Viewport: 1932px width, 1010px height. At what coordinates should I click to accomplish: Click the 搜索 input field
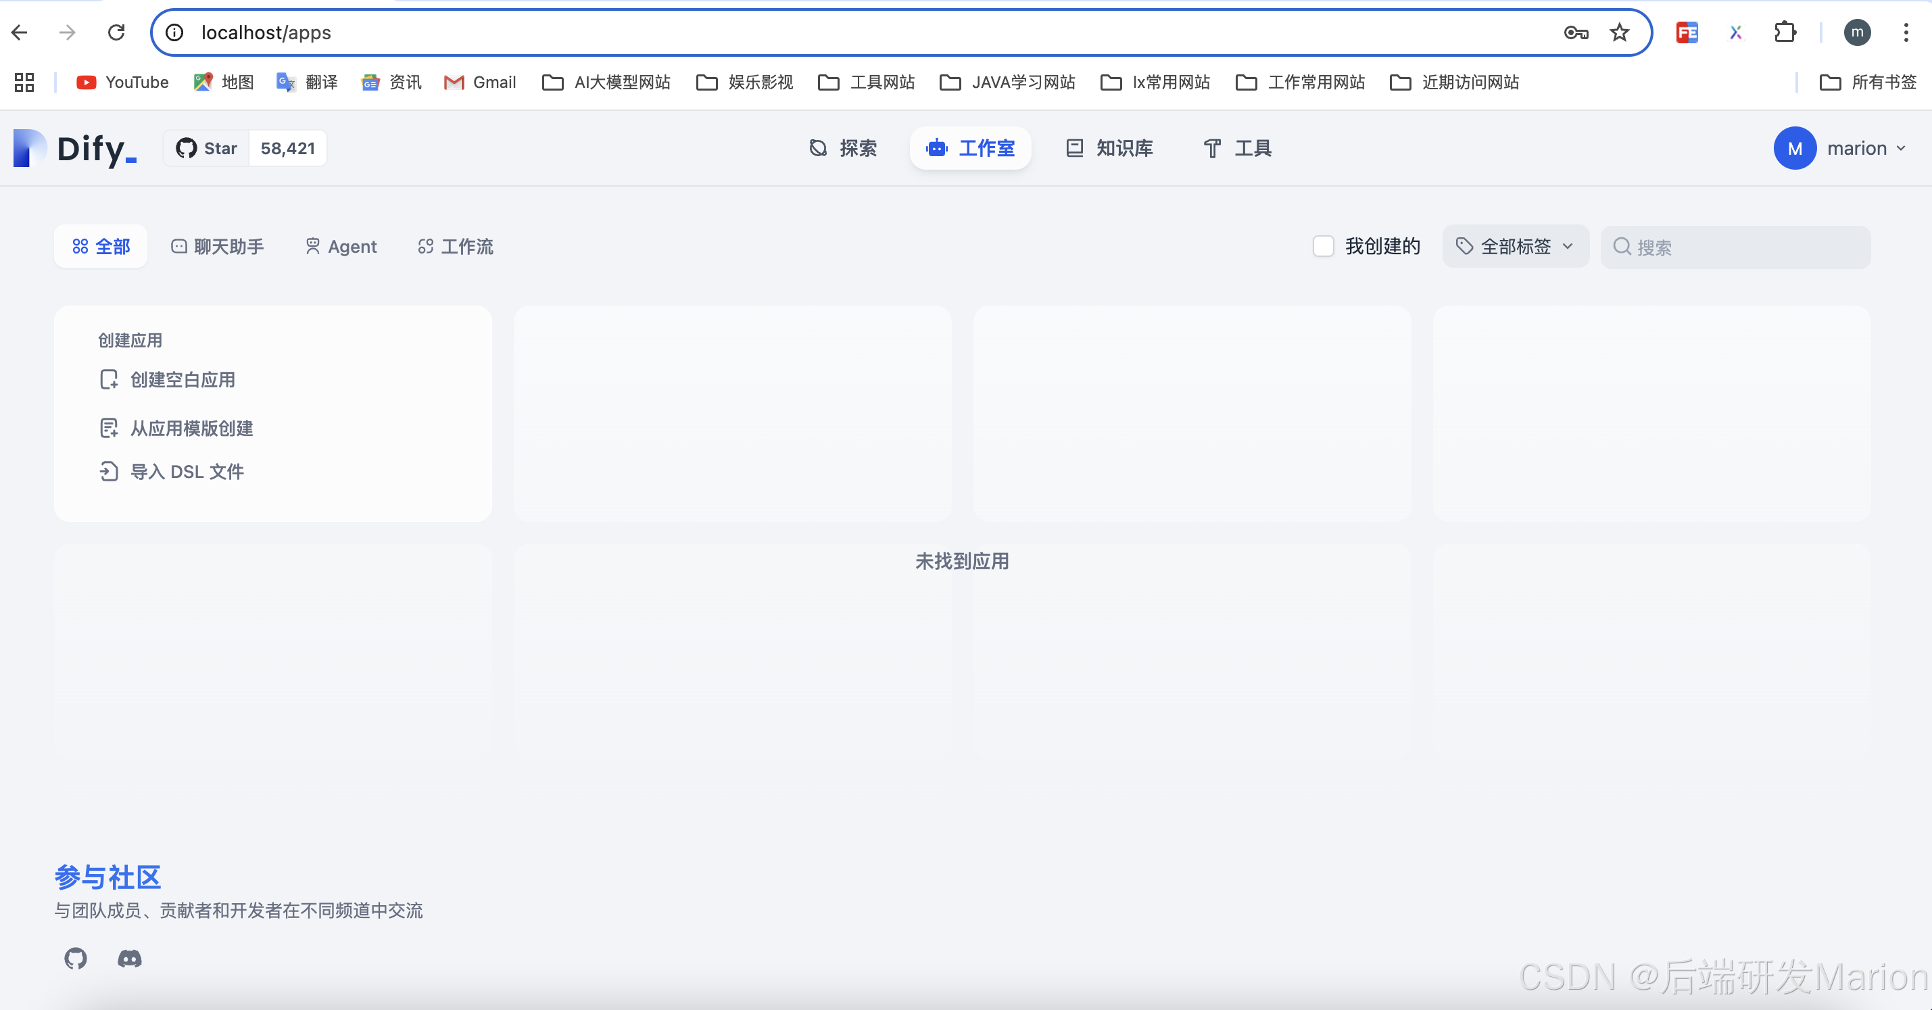(1747, 247)
